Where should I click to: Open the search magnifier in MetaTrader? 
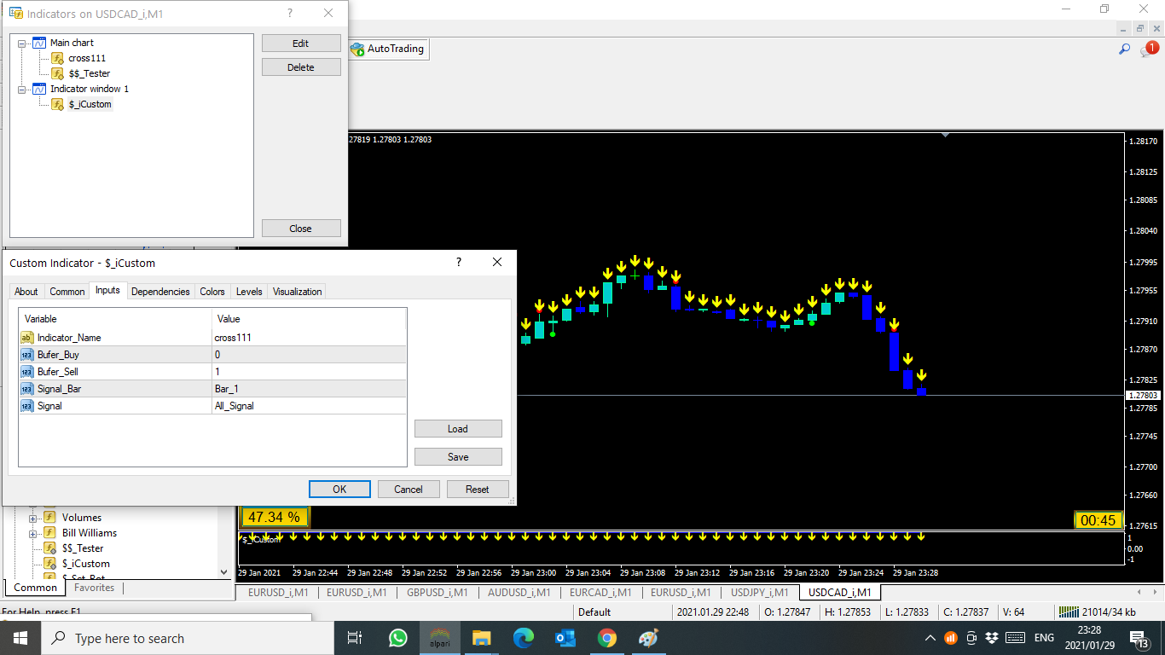pyautogui.click(x=1124, y=49)
